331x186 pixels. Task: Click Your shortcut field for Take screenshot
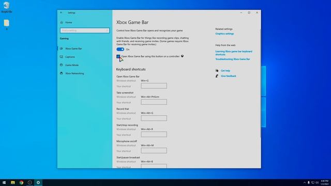pyautogui.click(x=154, y=102)
